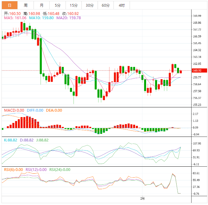The image size is (208, 205).
Task: Click the D:88.82 KDJ label
Action: point(27,140)
